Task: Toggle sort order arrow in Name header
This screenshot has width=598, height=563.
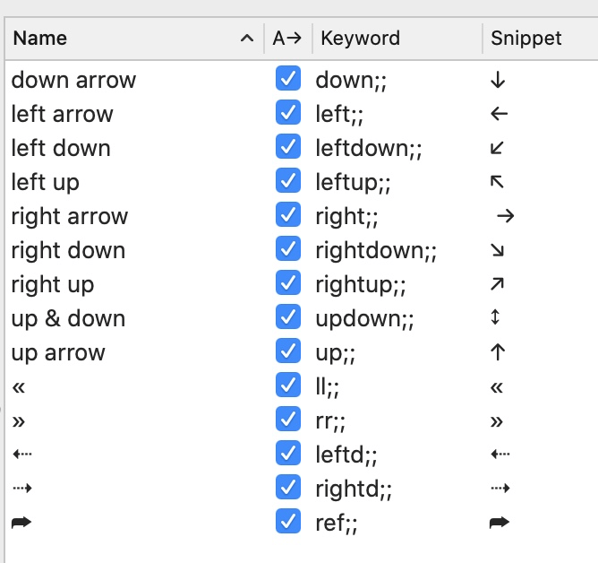Action: click(246, 39)
